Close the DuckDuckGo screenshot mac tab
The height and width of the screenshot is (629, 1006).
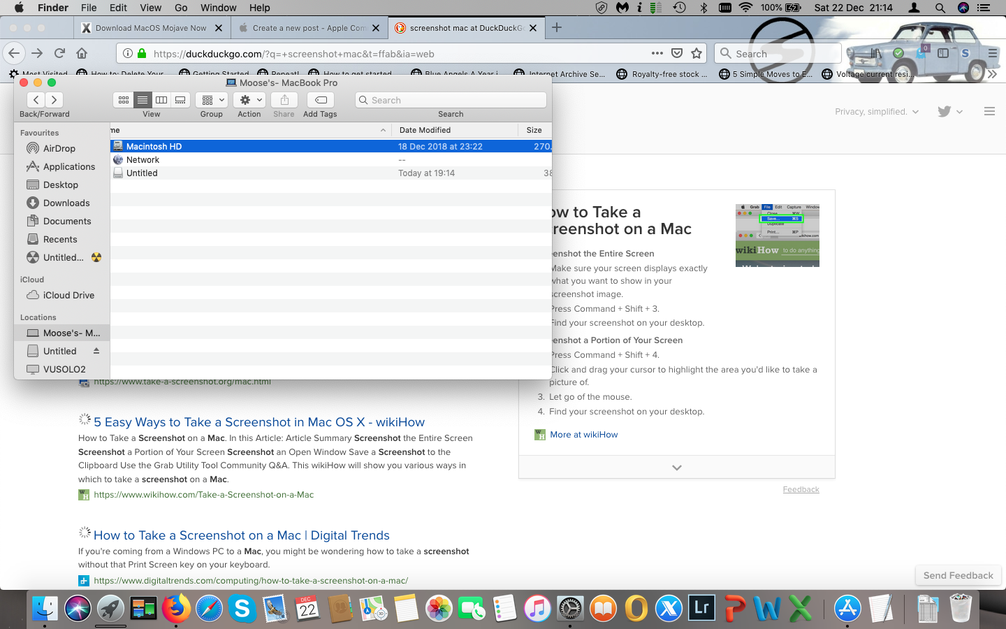pyautogui.click(x=533, y=28)
